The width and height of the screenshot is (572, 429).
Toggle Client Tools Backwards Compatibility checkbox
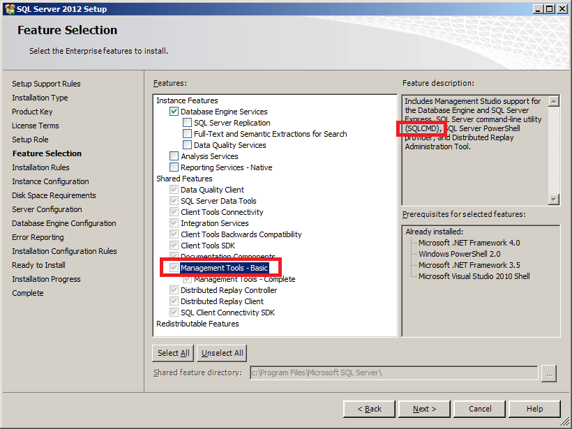[x=174, y=234]
